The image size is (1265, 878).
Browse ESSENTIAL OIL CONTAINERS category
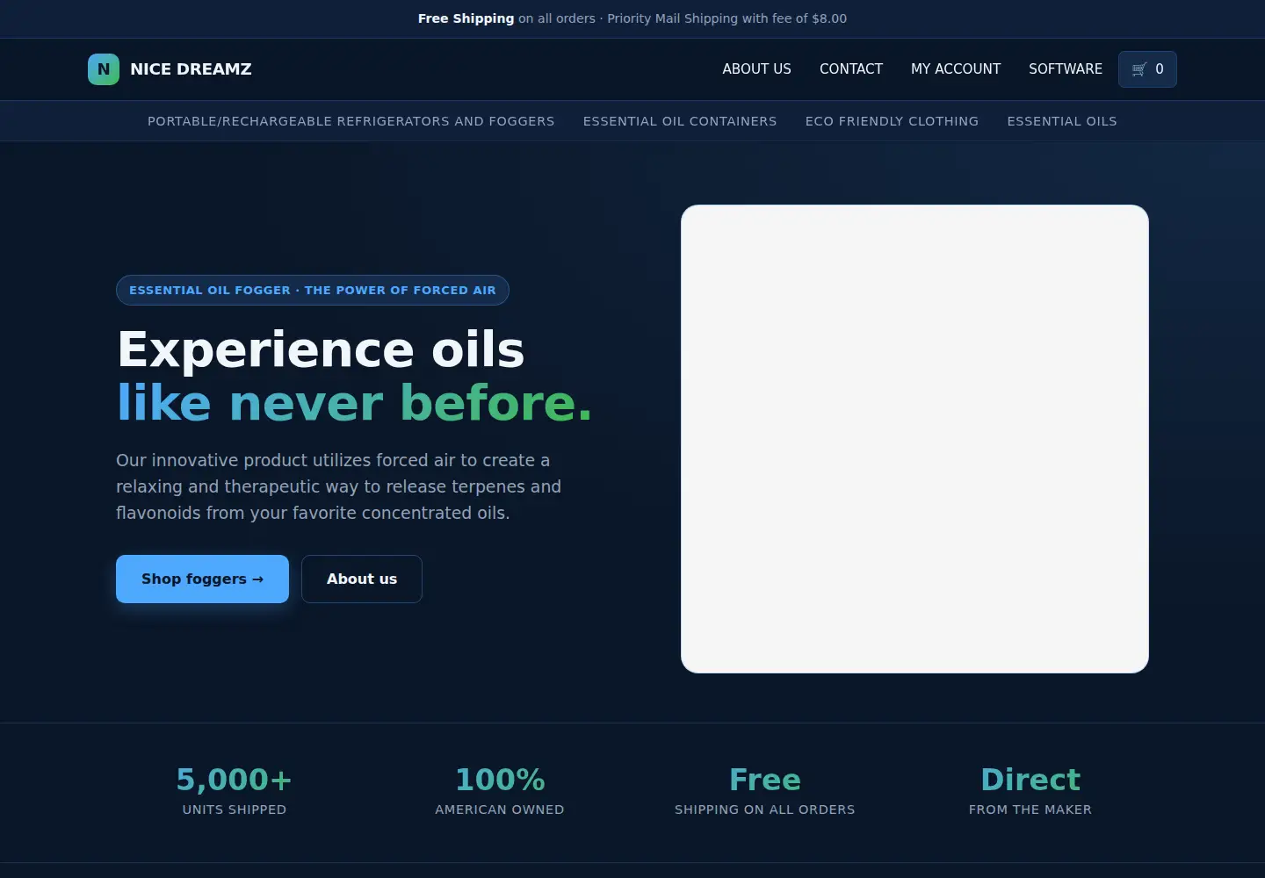click(680, 121)
